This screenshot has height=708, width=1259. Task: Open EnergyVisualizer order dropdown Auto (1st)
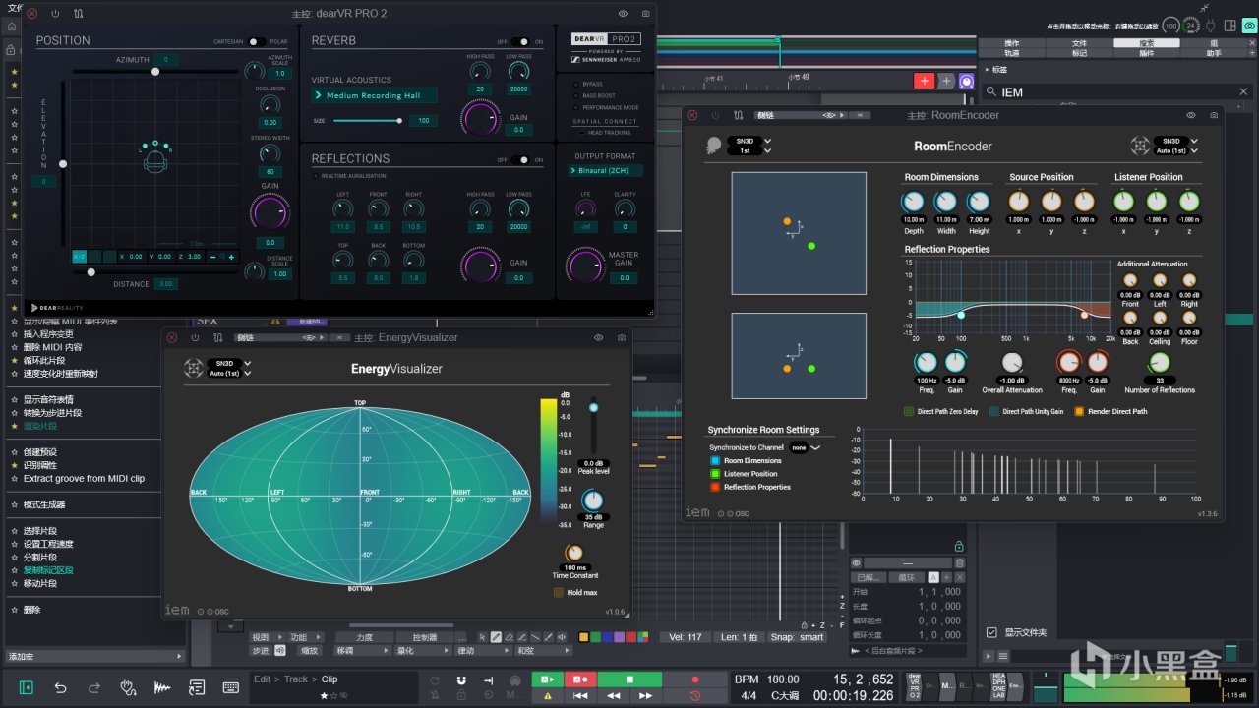(229, 374)
